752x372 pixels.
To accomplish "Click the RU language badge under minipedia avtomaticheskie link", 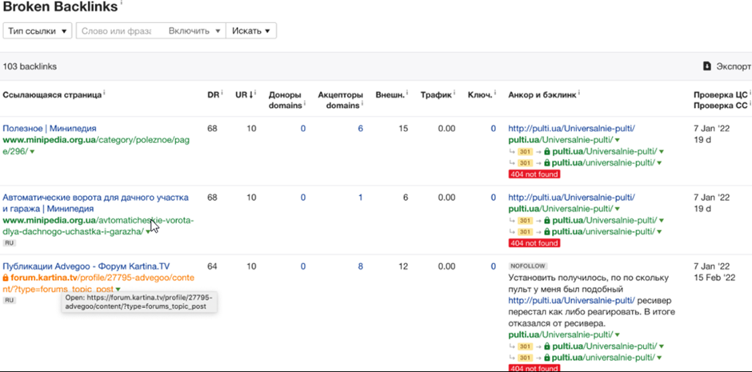I will [x=10, y=242].
